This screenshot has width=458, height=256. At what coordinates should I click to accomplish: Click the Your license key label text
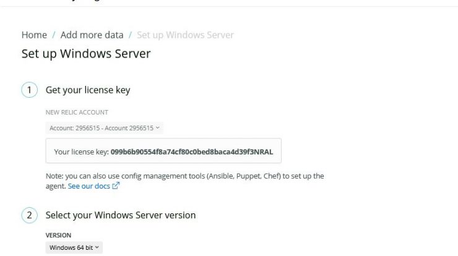pos(81,151)
